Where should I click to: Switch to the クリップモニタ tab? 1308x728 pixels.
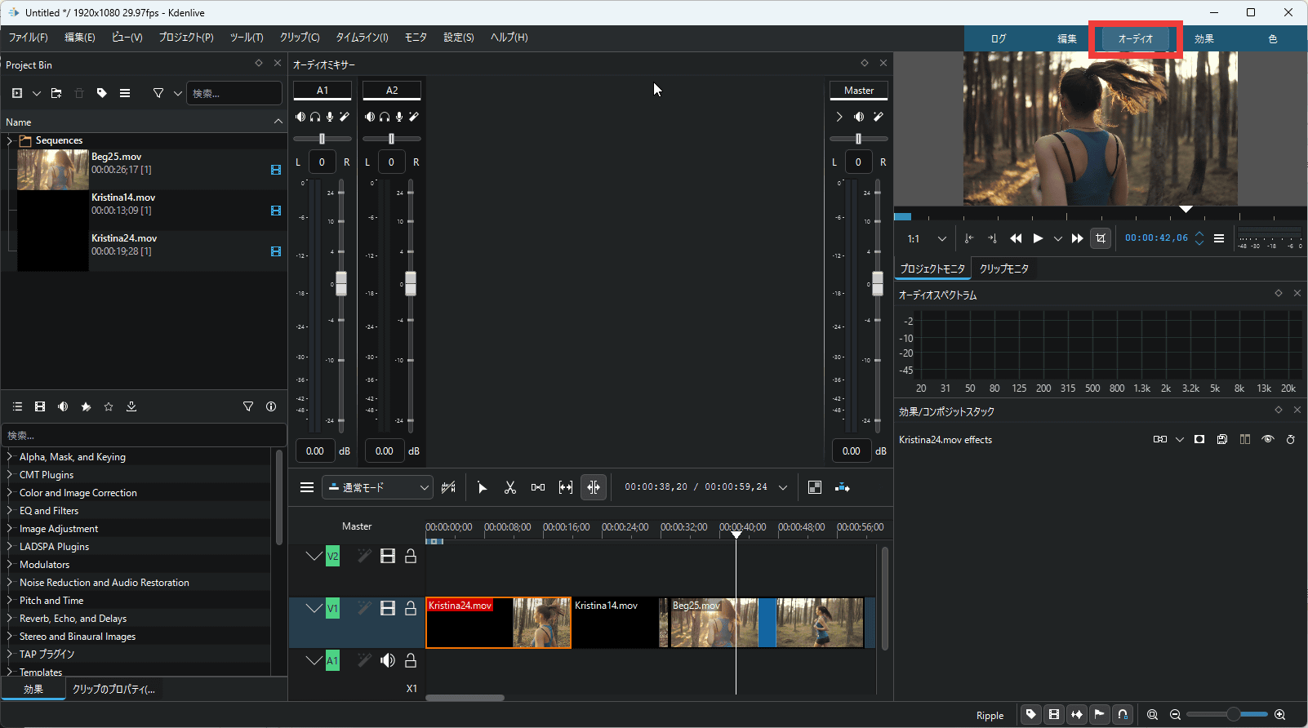coord(1003,269)
